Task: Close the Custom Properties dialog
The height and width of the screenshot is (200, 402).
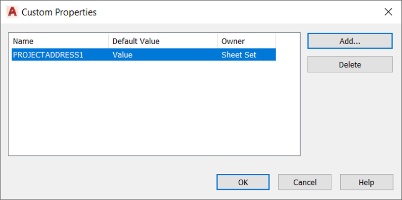Action: pos(388,12)
